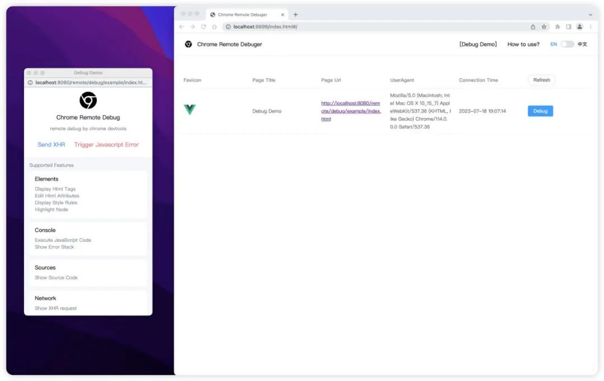This screenshot has height=381, width=604.
Task: Click the Console feature card heading
Action: point(45,230)
